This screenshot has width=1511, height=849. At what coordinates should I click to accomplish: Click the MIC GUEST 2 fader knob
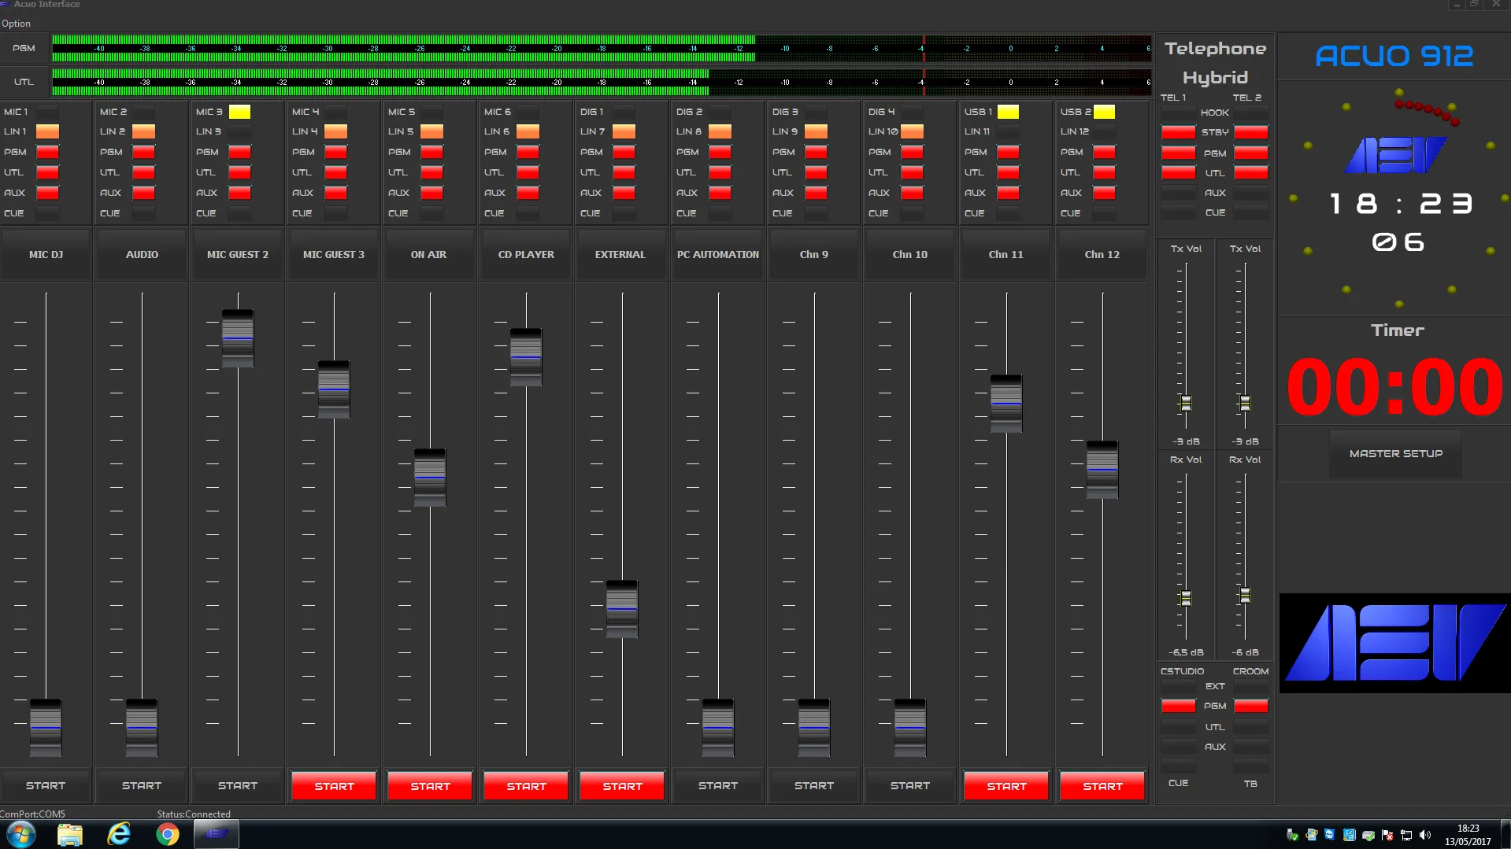coord(238,338)
